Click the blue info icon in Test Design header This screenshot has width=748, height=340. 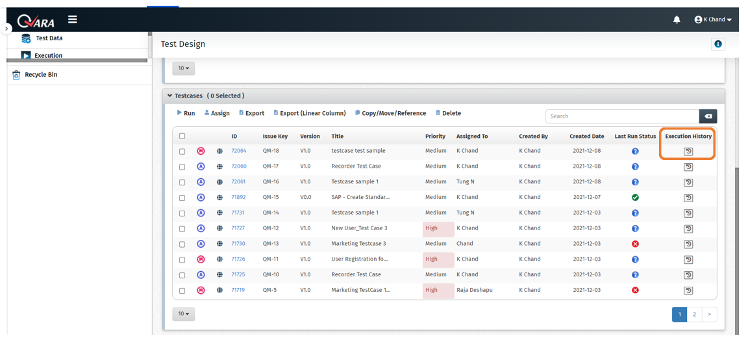click(x=717, y=44)
